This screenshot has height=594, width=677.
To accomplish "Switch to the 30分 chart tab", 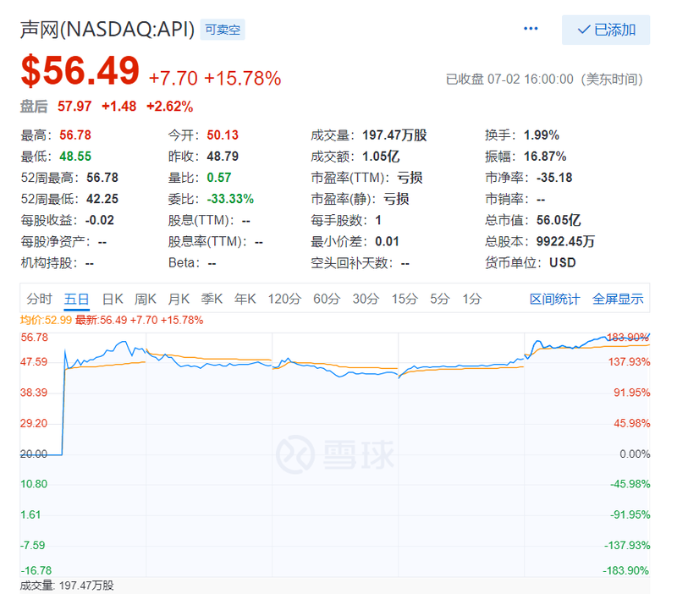I will pos(366,299).
